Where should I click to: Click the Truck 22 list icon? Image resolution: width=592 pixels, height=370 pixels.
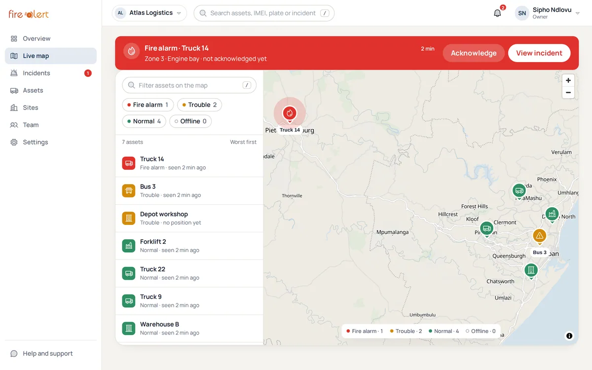tap(129, 273)
